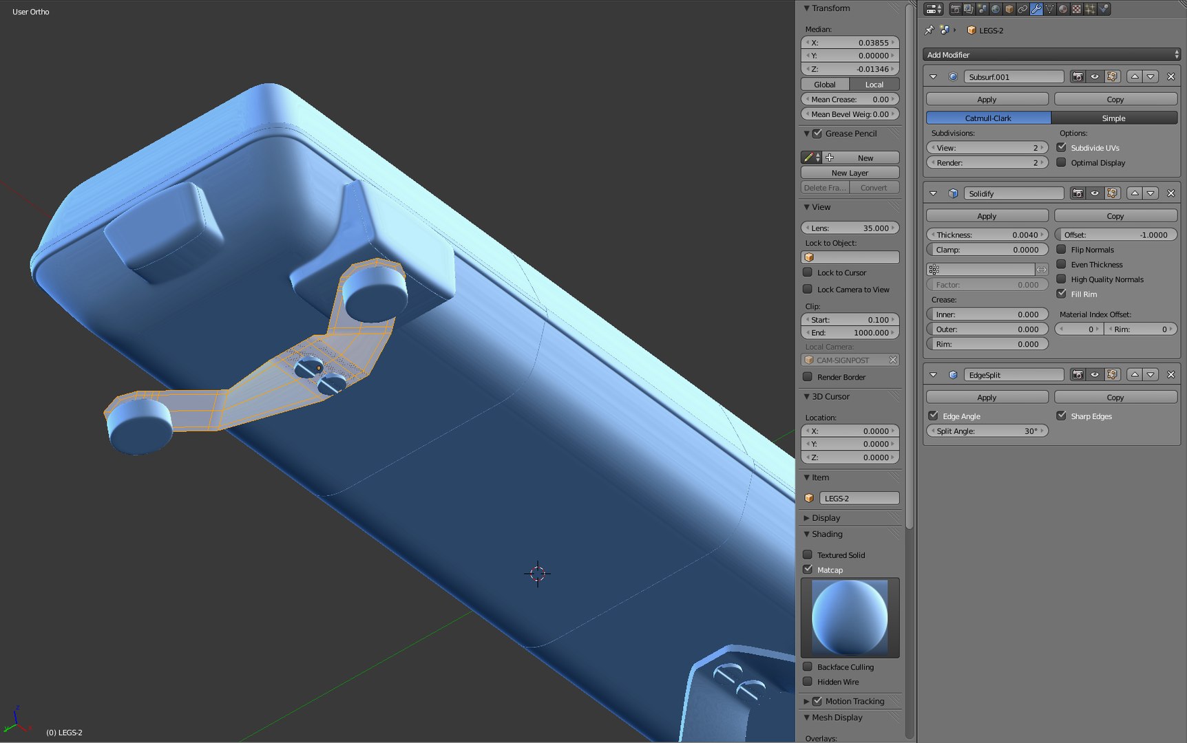Toggle Subsurf.001 edit mode display icon
This screenshot has width=1187, height=743.
pyautogui.click(x=1112, y=76)
